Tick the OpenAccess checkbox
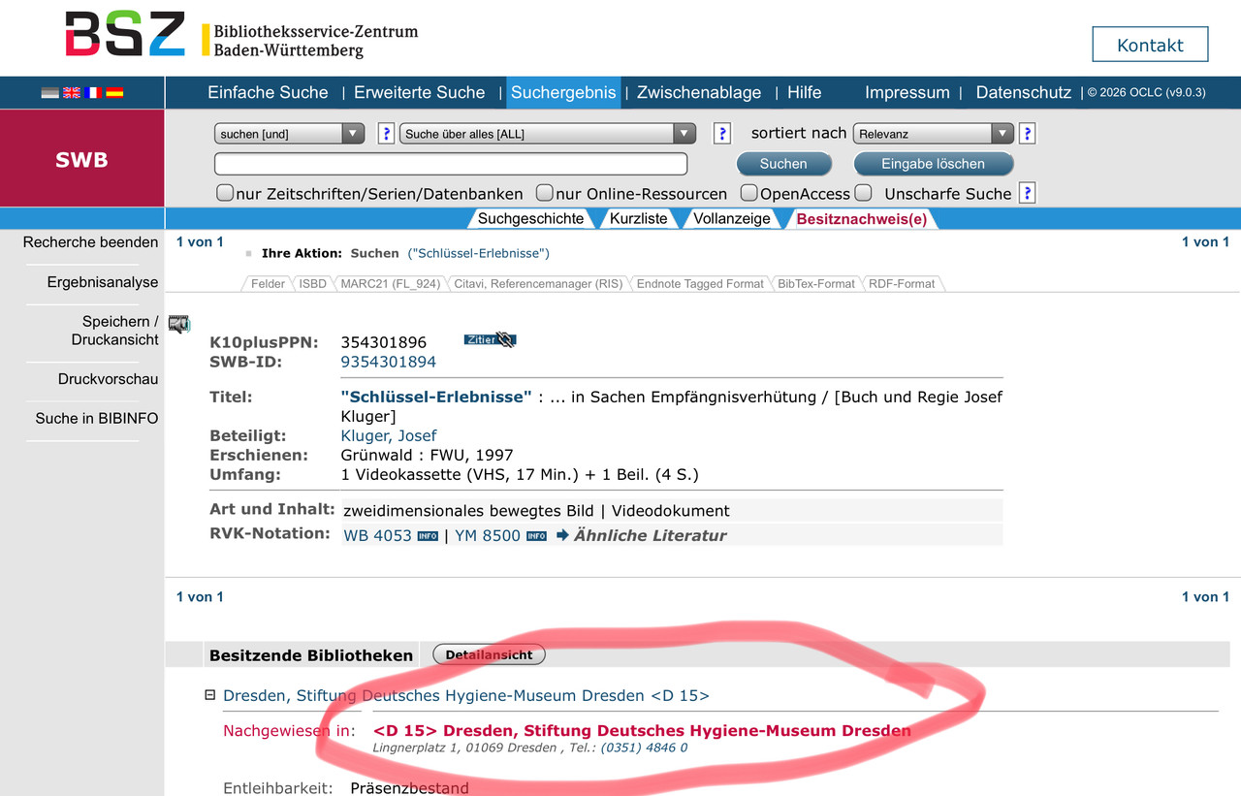This screenshot has height=796, width=1241. tap(749, 193)
